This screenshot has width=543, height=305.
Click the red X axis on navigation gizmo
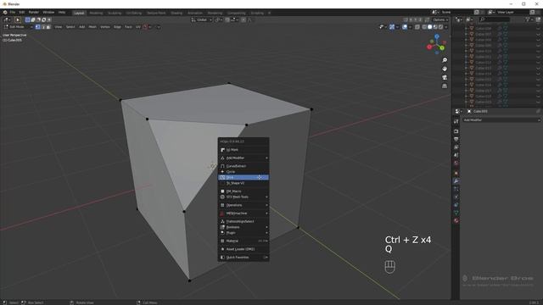pos(429,47)
